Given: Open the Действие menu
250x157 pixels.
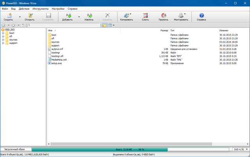Looking at the screenshot, I should pyautogui.click(x=24, y=9).
